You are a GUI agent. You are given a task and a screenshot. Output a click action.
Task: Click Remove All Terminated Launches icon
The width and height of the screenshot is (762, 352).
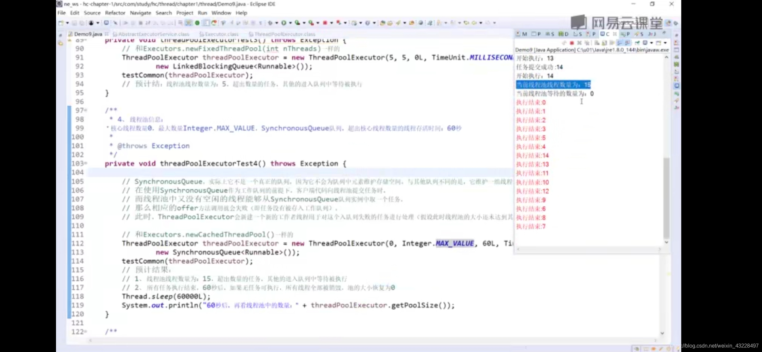click(587, 43)
